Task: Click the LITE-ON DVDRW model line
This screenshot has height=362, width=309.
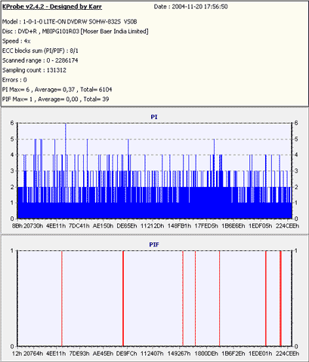Action: point(70,22)
